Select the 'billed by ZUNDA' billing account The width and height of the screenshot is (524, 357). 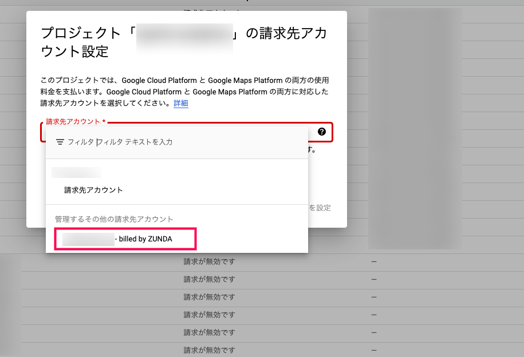tap(125, 239)
